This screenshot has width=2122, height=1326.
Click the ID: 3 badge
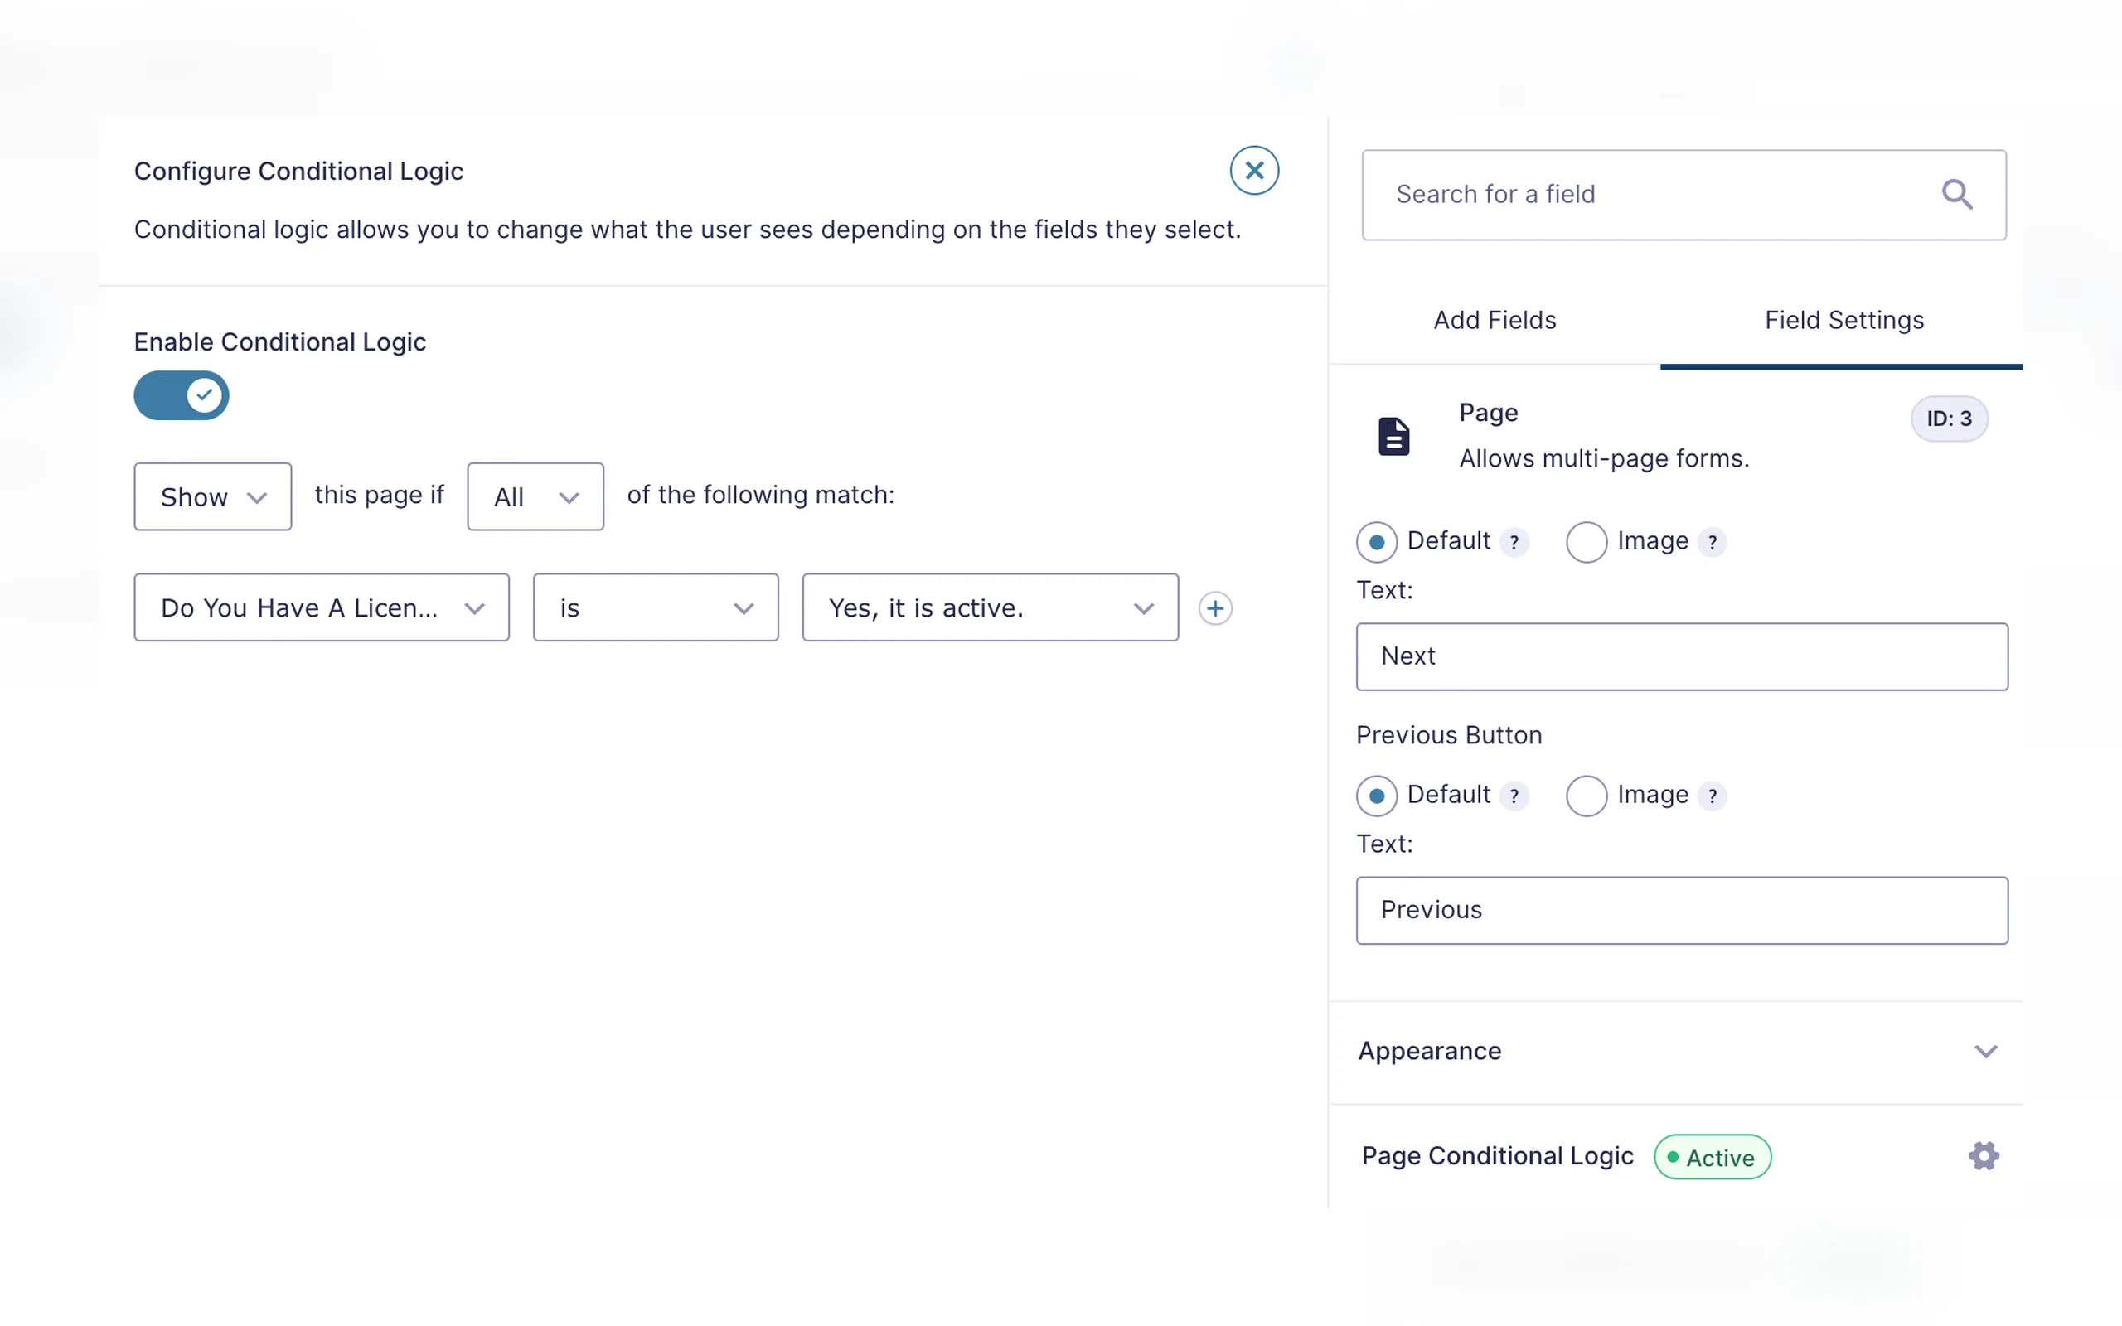(1949, 419)
